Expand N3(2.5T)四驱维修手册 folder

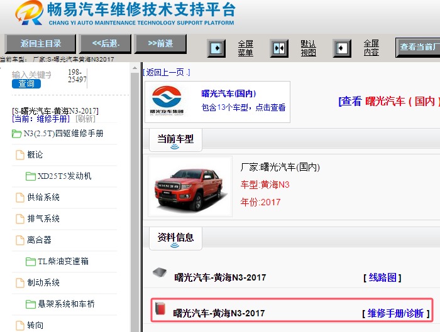63,133
